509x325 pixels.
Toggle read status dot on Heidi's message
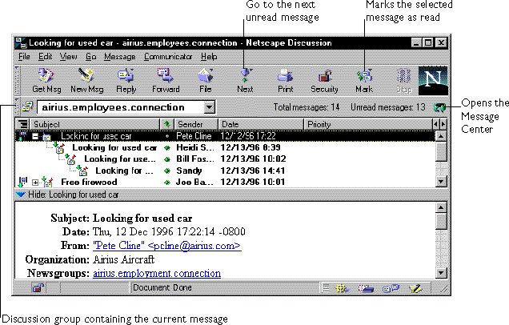tap(166, 148)
